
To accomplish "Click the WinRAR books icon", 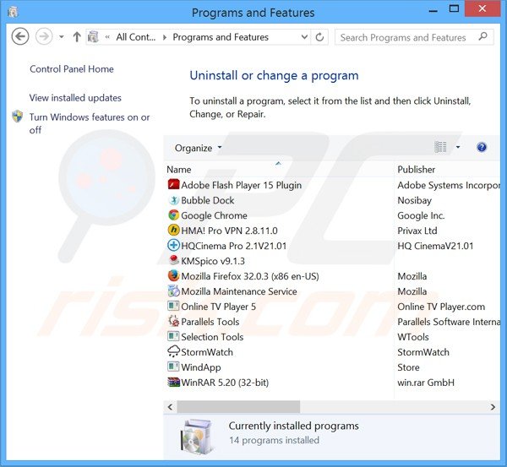I will 173,382.
